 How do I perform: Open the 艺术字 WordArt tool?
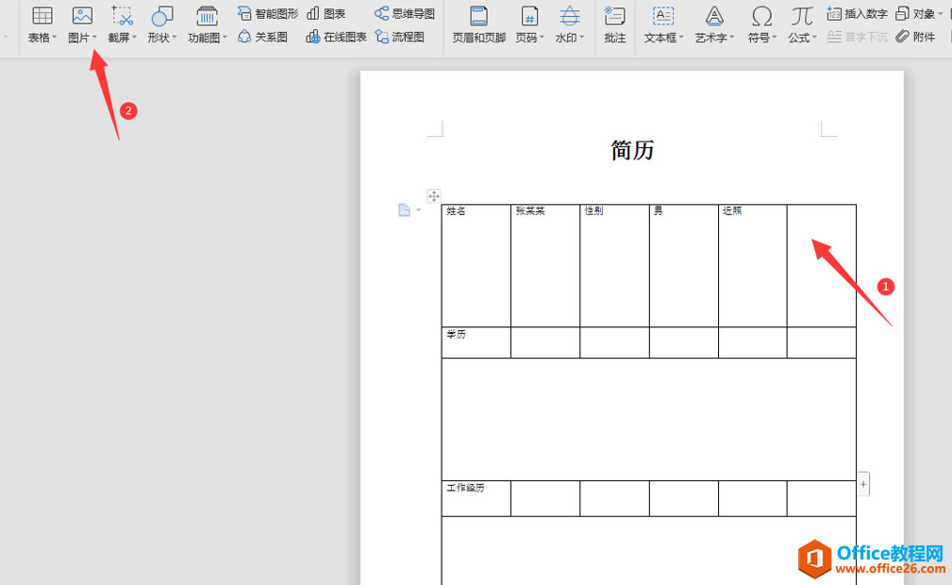coord(714,24)
